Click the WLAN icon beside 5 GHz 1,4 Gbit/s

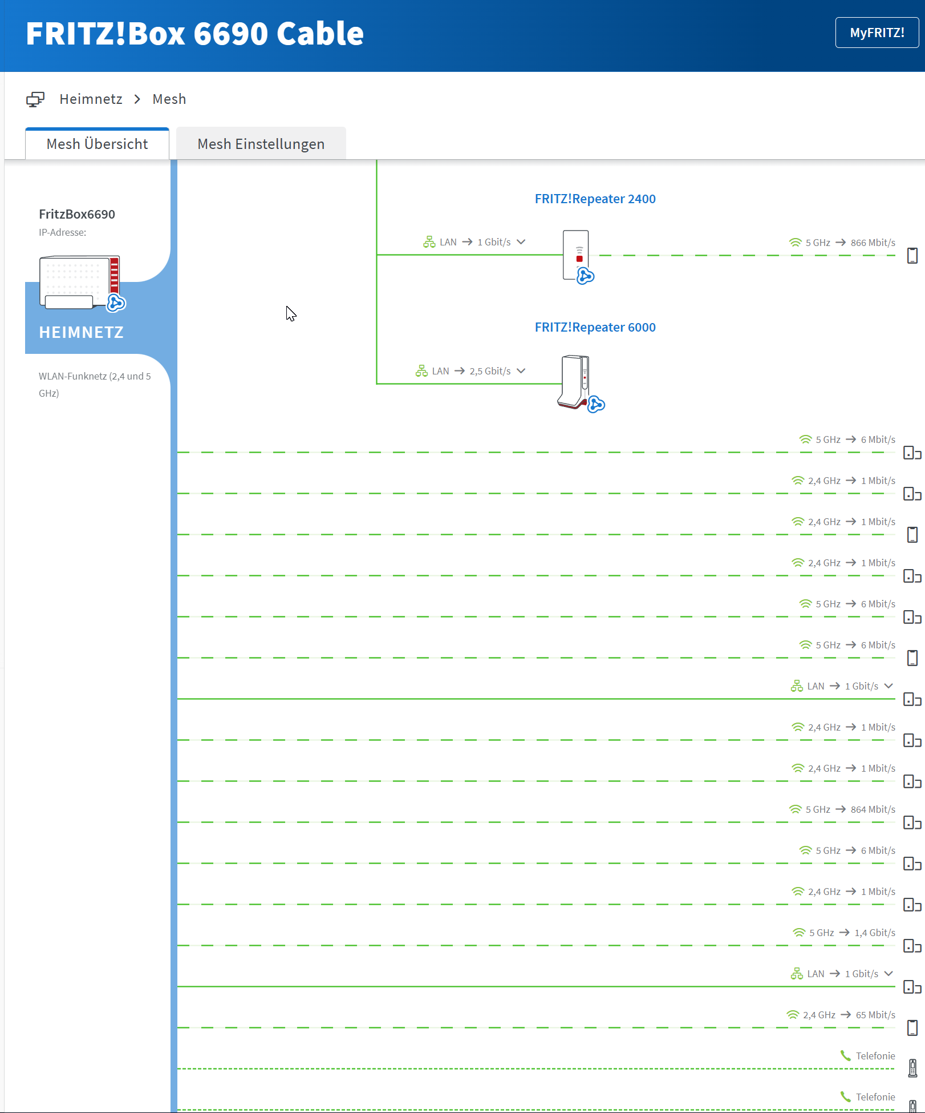800,933
